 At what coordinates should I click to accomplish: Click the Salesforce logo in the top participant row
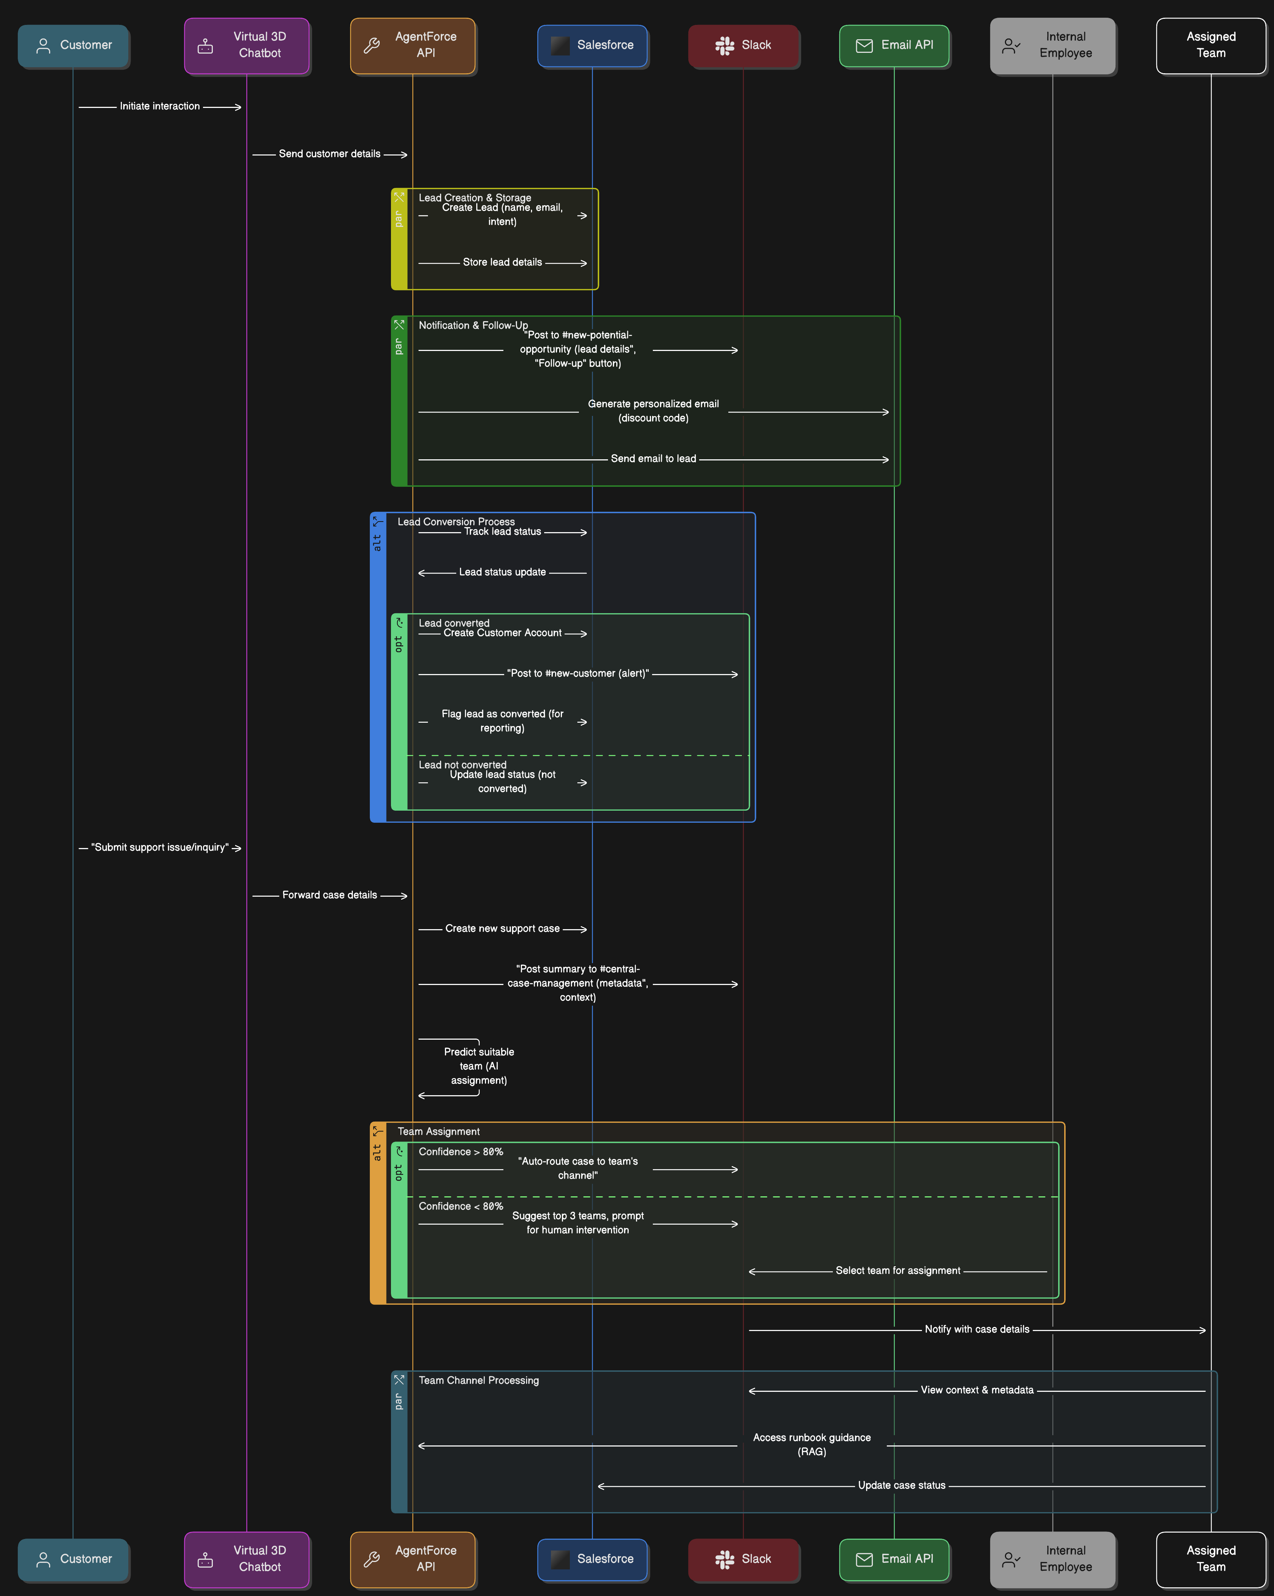[560, 46]
